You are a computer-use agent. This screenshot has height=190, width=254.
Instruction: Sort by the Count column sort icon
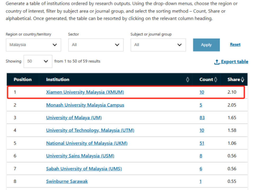216,79
